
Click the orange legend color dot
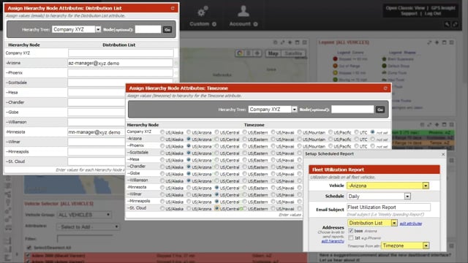click(x=335, y=66)
